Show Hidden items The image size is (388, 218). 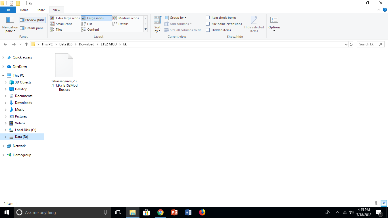pos(208,30)
